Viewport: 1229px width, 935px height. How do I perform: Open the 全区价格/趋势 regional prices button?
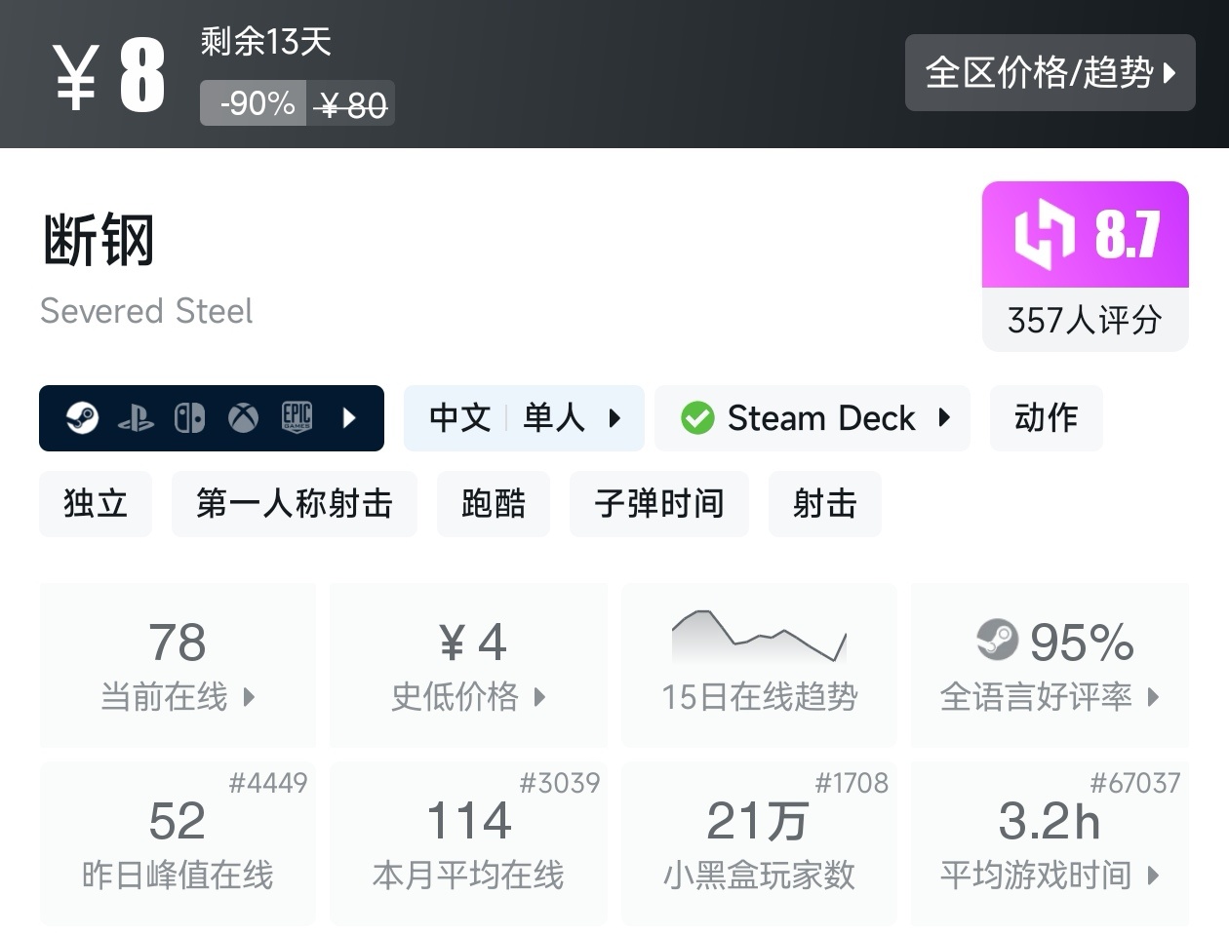click(x=1050, y=73)
